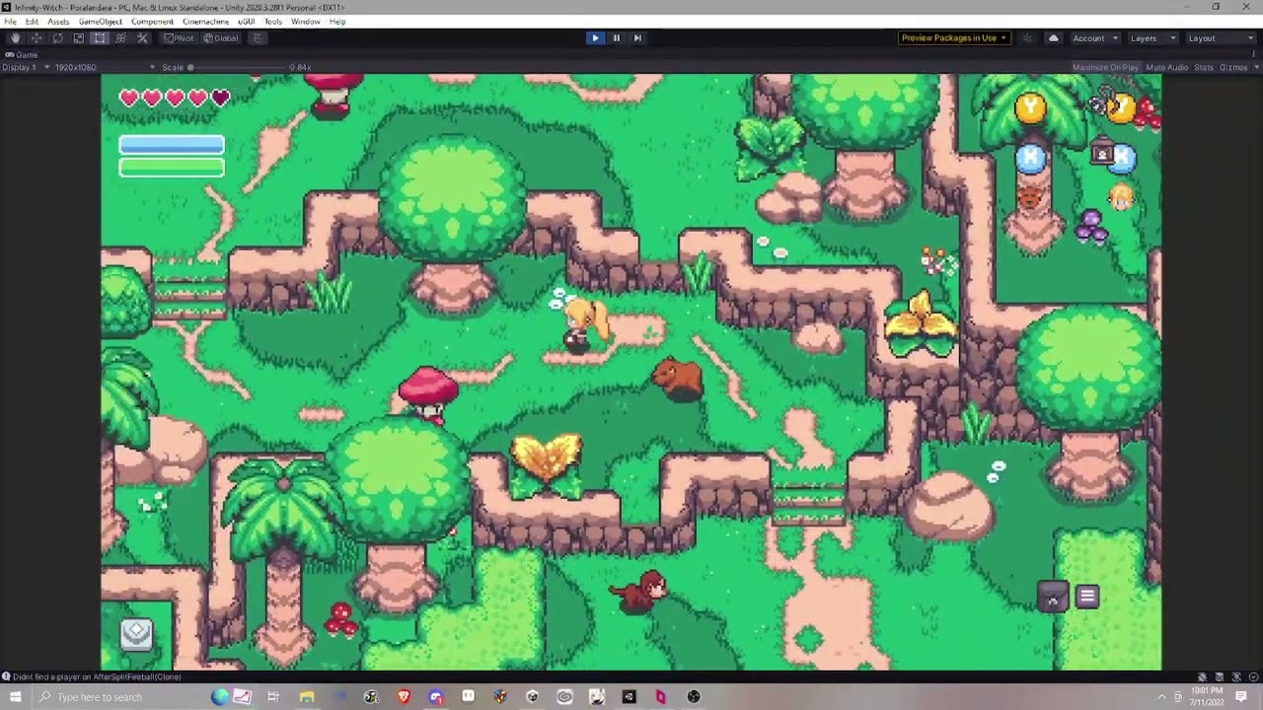This screenshot has height=710, width=1263.
Task: Select the Move tool
Action: (37, 38)
